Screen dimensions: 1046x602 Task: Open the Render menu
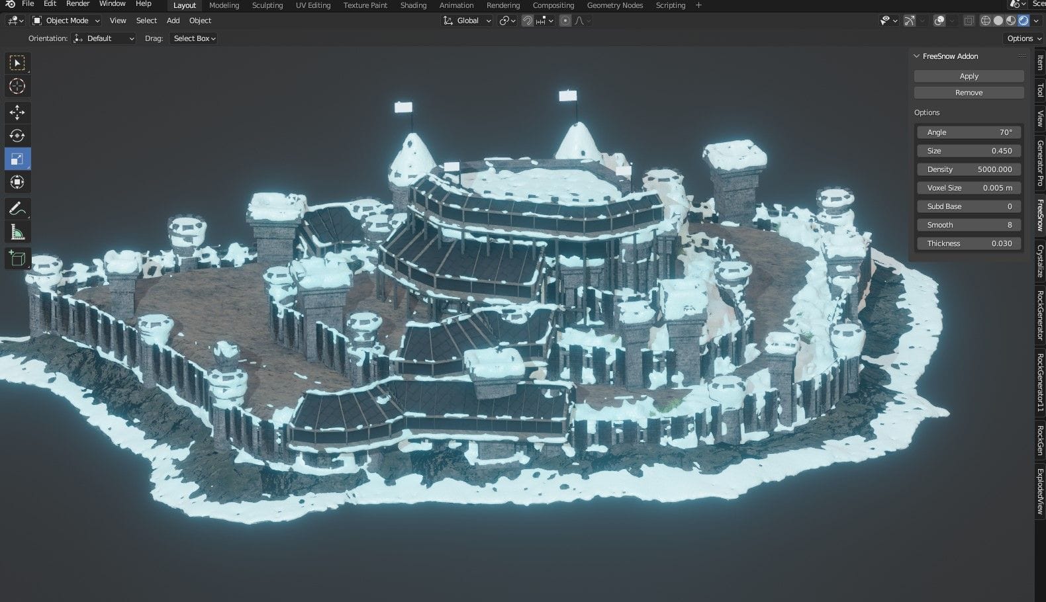click(77, 4)
